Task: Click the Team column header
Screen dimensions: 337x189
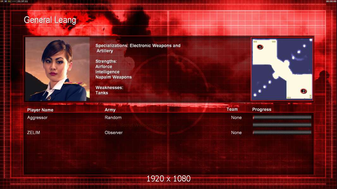Action: (232, 109)
